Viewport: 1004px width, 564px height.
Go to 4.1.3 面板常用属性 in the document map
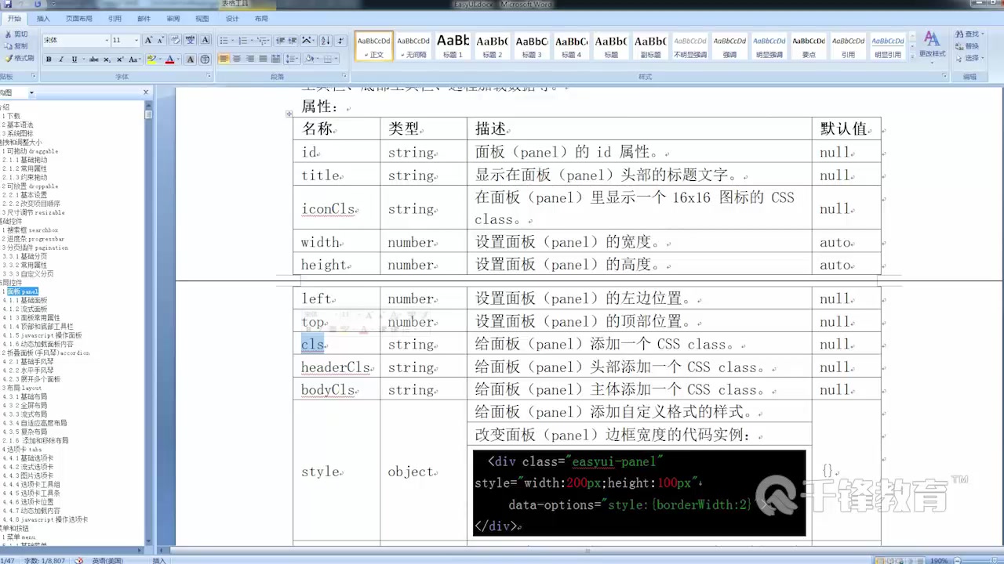(31, 318)
